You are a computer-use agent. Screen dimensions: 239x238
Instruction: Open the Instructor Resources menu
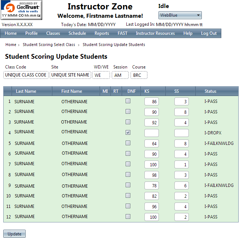(155, 33)
